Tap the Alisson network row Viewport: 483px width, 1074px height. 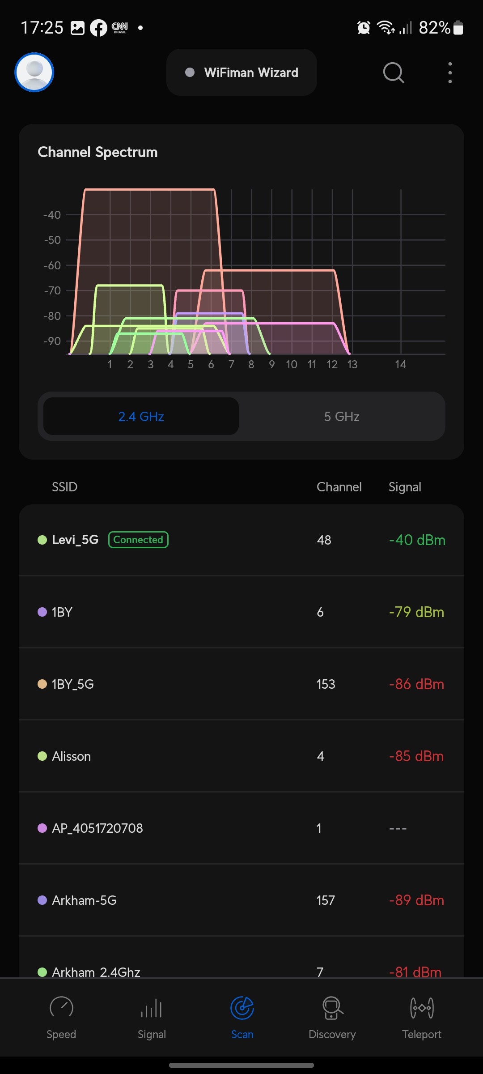pyautogui.click(x=241, y=756)
